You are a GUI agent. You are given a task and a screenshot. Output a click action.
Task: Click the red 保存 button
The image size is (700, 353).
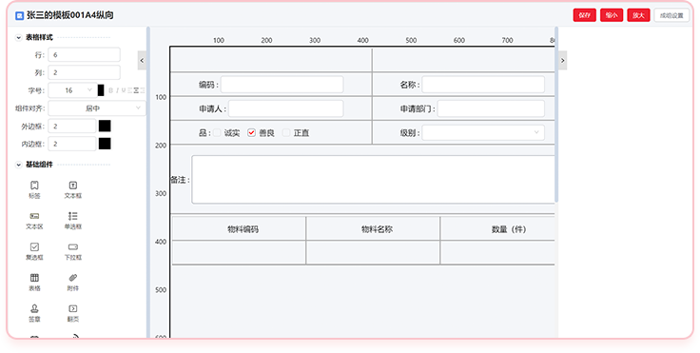pyautogui.click(x=584, y=15)
